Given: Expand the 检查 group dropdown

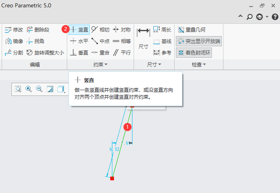Looking at the screenshot, I should click(199, 64).
